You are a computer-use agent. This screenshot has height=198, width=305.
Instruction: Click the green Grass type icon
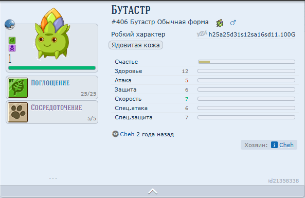click(12, 41)
